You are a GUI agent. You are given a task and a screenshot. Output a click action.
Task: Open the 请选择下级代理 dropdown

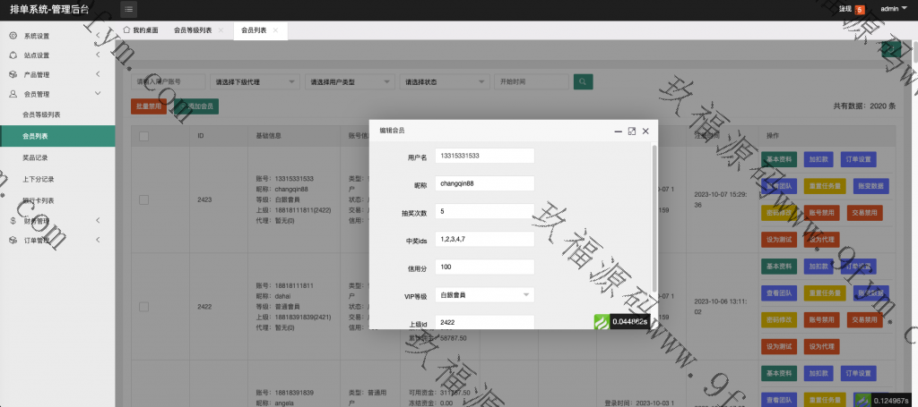[254, 81]
